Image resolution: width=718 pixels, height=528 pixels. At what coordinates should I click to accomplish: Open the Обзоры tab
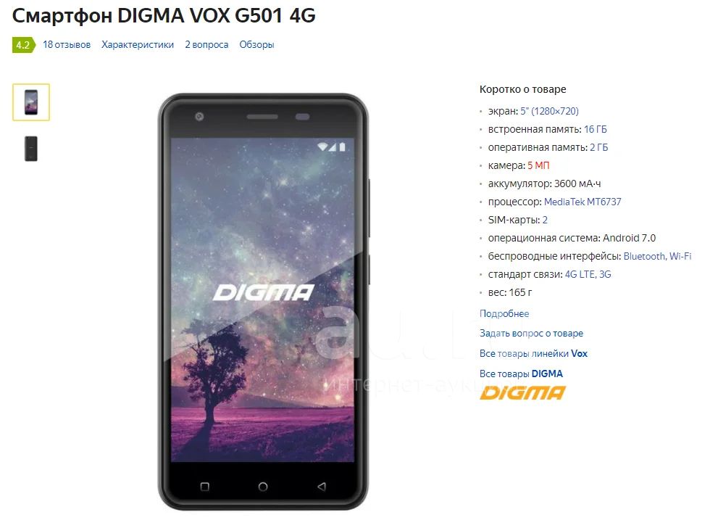256,45
